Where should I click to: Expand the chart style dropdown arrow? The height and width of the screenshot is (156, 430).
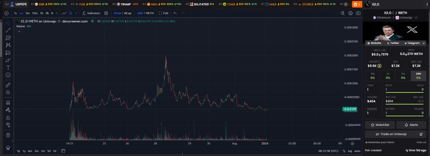tap(75, 13)
